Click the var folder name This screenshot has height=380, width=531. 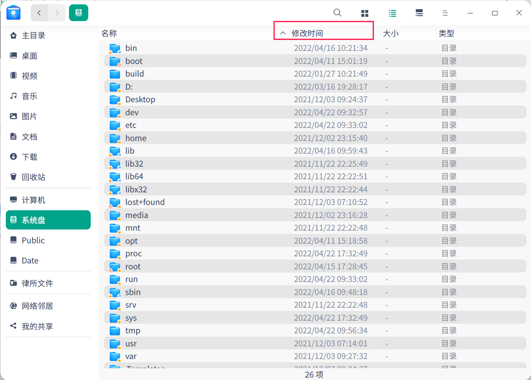(x=131, y=356)
